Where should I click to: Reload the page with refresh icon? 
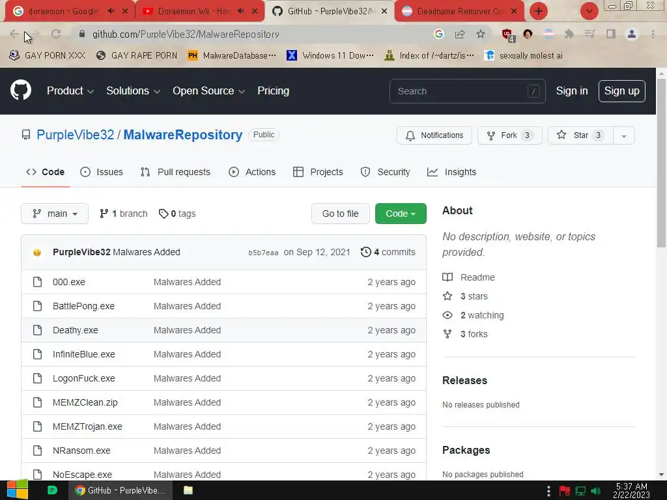pyautogui.click(x=56, y=34)
